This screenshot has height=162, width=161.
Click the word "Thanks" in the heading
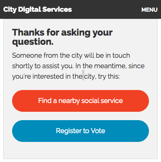28,32
